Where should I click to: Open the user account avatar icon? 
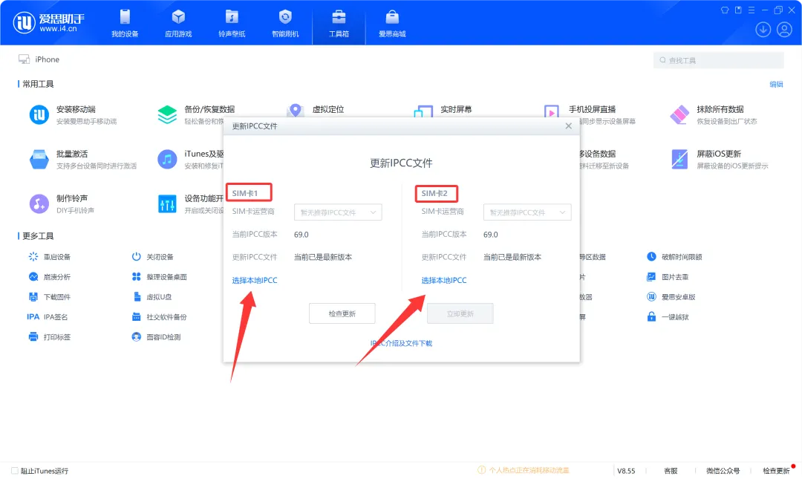pyautogui.click(x=785, y=29)
